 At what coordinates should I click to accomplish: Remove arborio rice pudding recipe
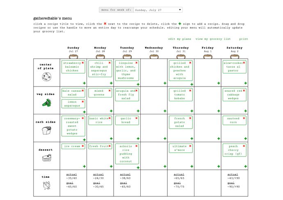137,146
